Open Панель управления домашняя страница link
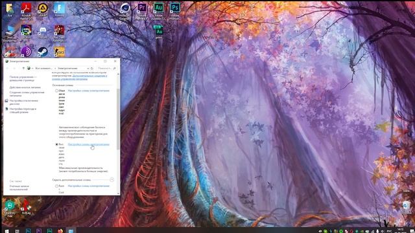 23,78
